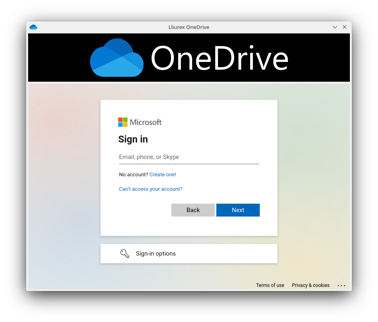Click the Microsoft four-color square logo
378x322 pixels.
click(123, 122)
